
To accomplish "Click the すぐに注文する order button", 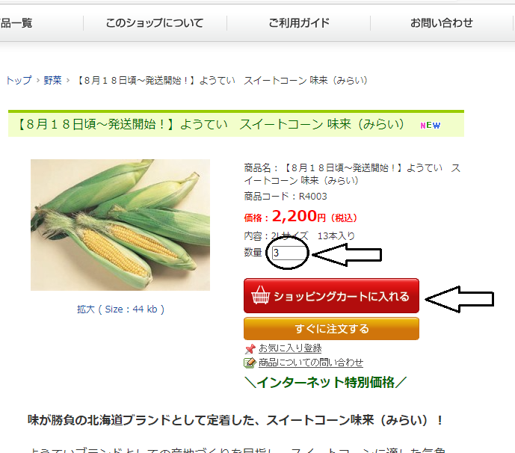I will [331, 328].
